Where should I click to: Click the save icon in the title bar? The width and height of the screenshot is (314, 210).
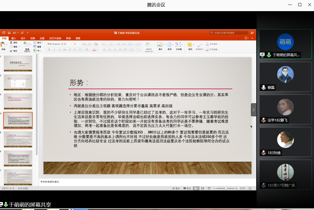[x=9, y=33]
